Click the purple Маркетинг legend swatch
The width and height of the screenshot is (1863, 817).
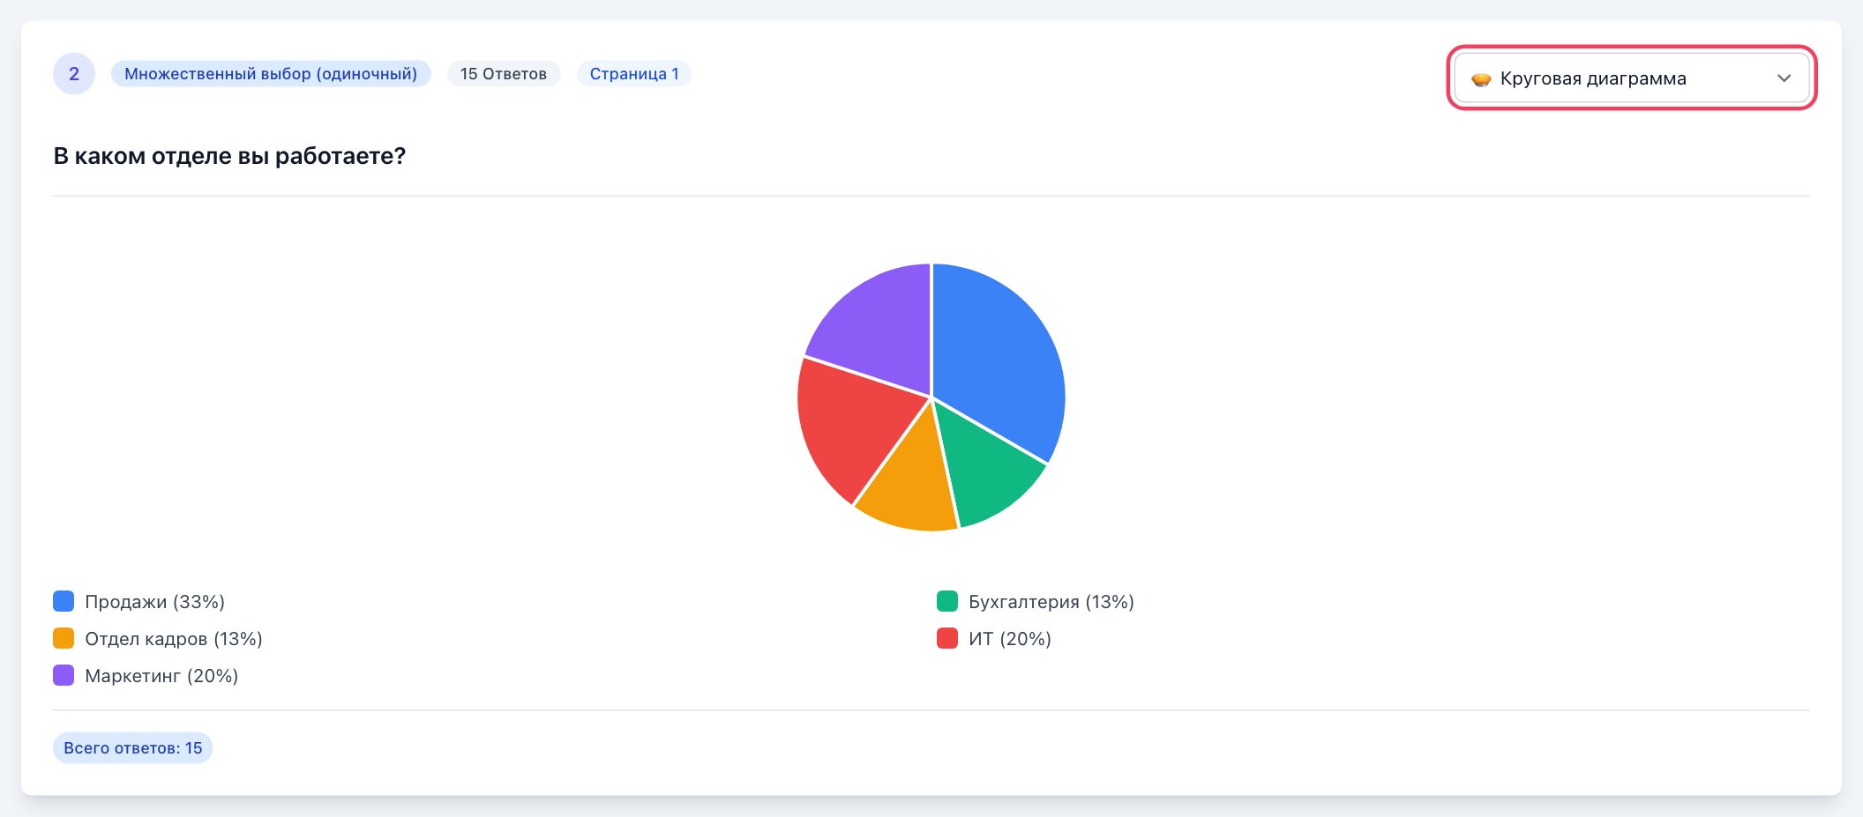coord(64,675)
